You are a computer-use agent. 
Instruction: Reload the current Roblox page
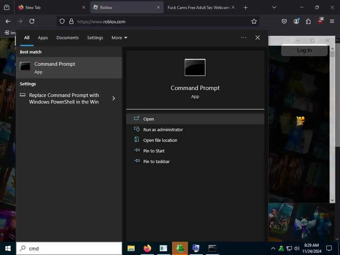click(x=32, y=21)
